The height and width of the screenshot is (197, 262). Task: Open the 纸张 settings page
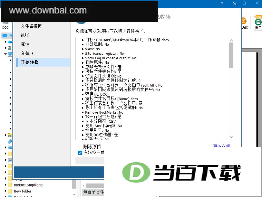coord(25,35)
